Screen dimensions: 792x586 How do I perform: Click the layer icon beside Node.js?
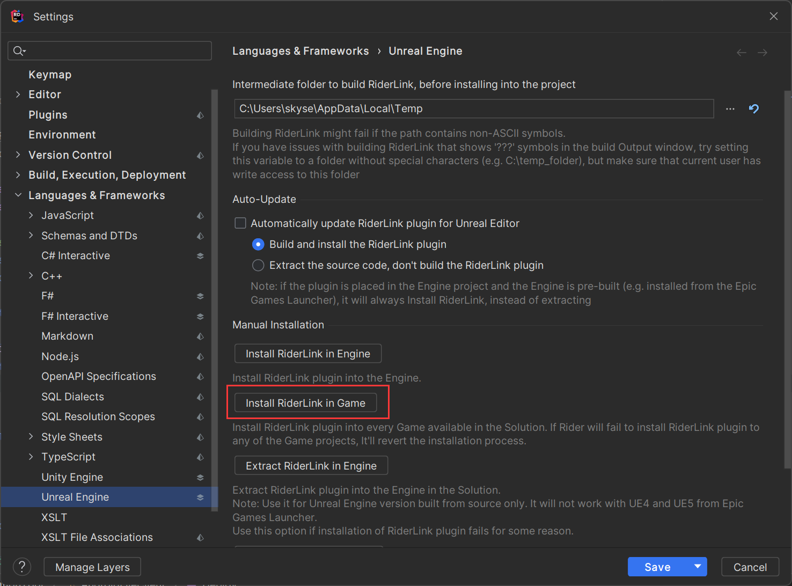(x=200, y=356)
